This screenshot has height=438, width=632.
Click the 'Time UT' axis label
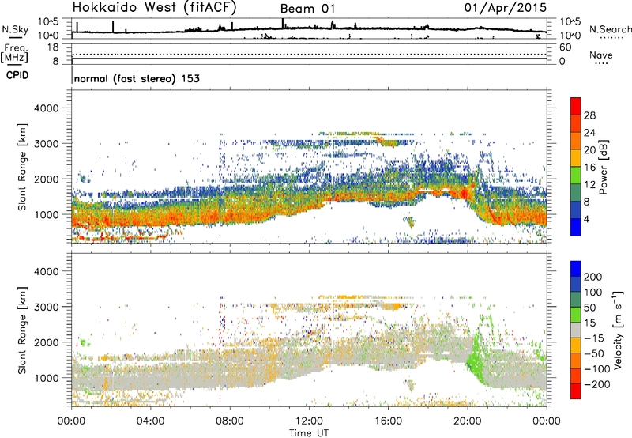point(309,433)
